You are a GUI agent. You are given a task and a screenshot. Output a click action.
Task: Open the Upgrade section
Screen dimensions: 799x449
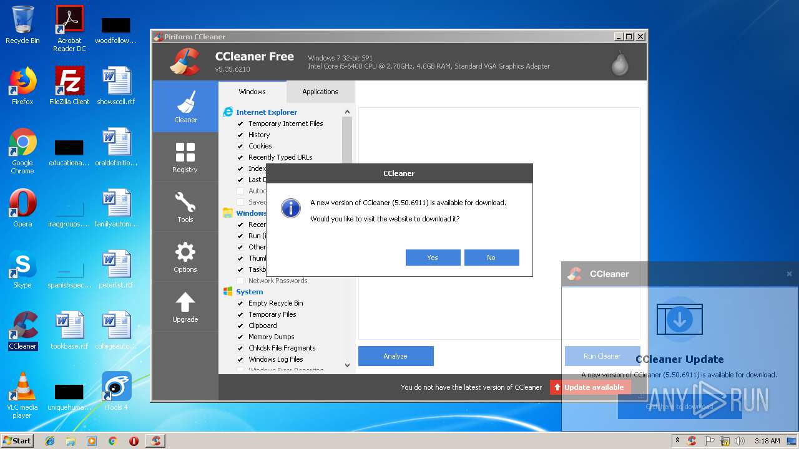pos(185,306)
